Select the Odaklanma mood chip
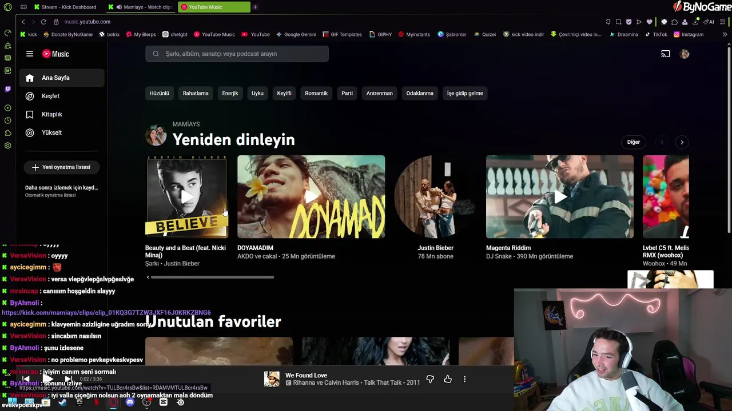 click(x=420, y=93)
